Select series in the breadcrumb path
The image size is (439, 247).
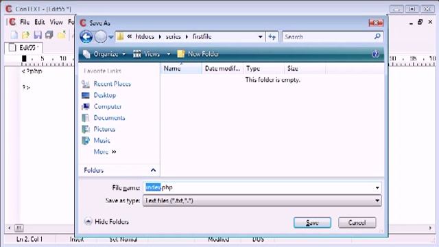click(173, 36)
